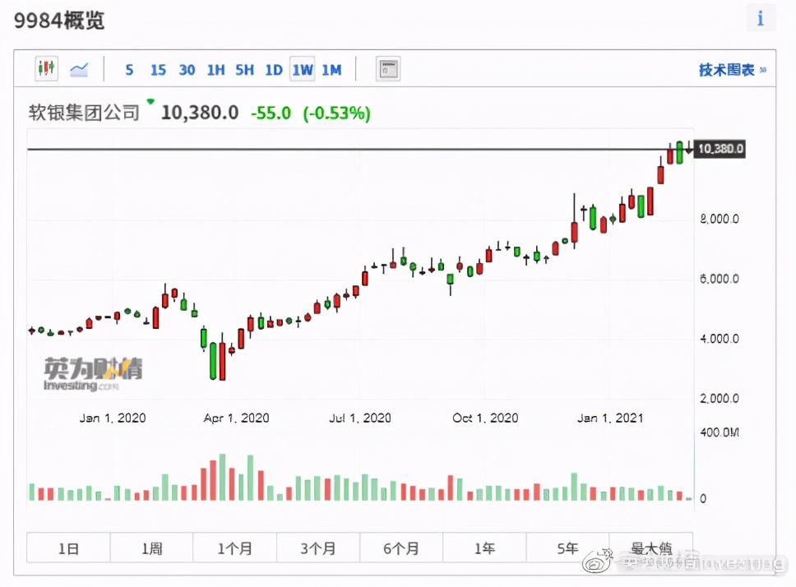Select the 5H interval
The image size is (796, 587).
(x=244, y=70)
